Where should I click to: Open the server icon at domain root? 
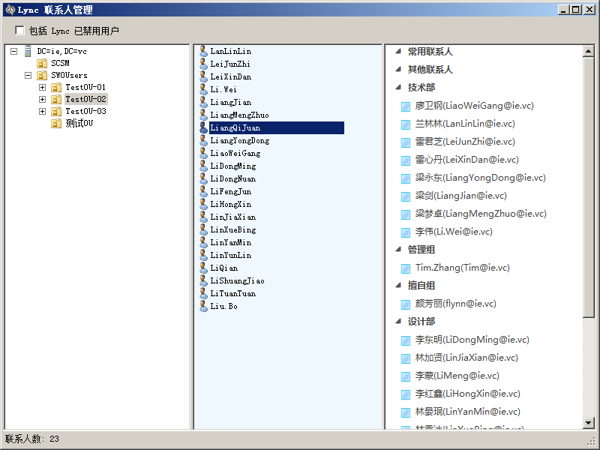click(28, 51)
